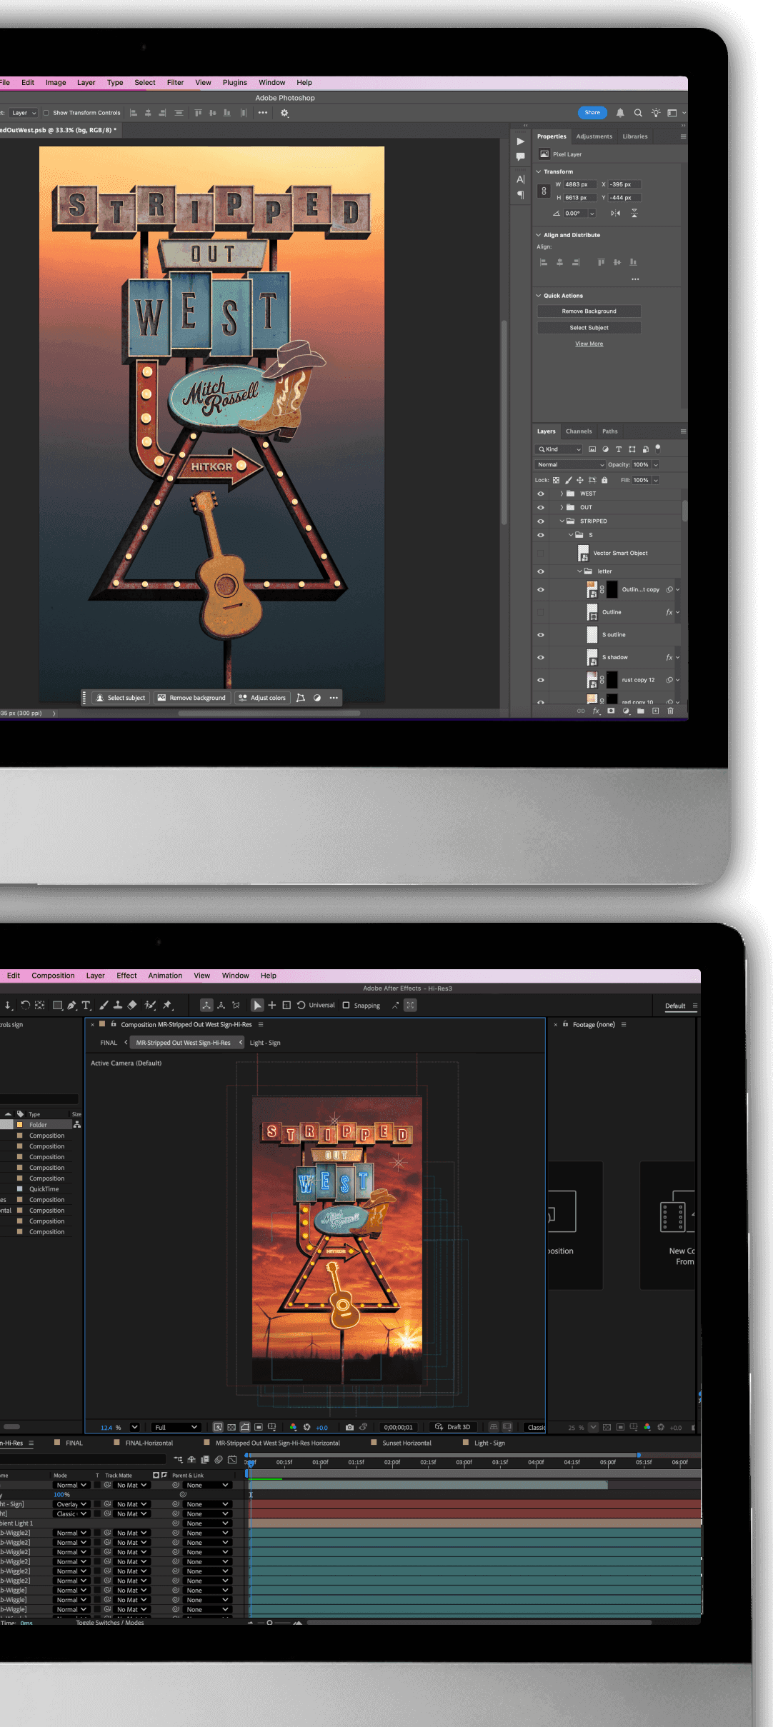
Task: Open Photoshop Filter menu
Action: tap(175, 83)
